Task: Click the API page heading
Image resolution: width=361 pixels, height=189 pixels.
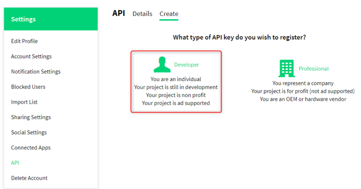Action: [x=118, y=13]
